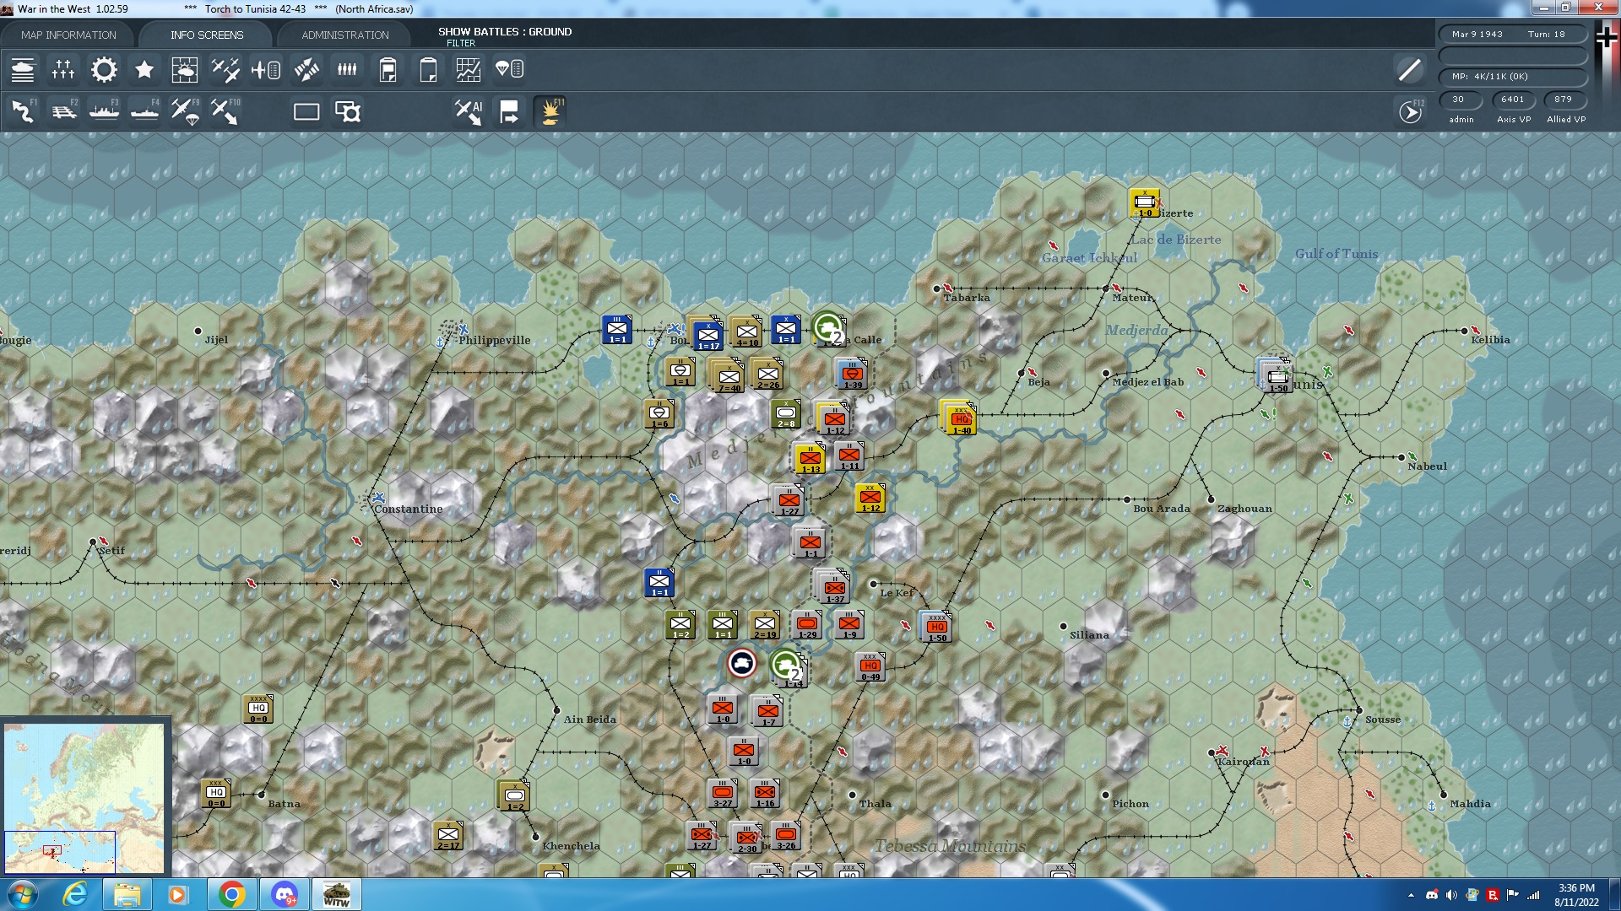This screenshot has height=911, width=1621.
Task: Toggle AI air directive execution
Action: tap(468, 111)
